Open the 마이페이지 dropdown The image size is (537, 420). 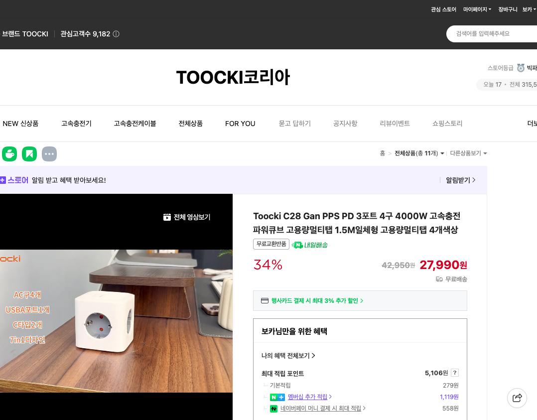click(476, 9)
